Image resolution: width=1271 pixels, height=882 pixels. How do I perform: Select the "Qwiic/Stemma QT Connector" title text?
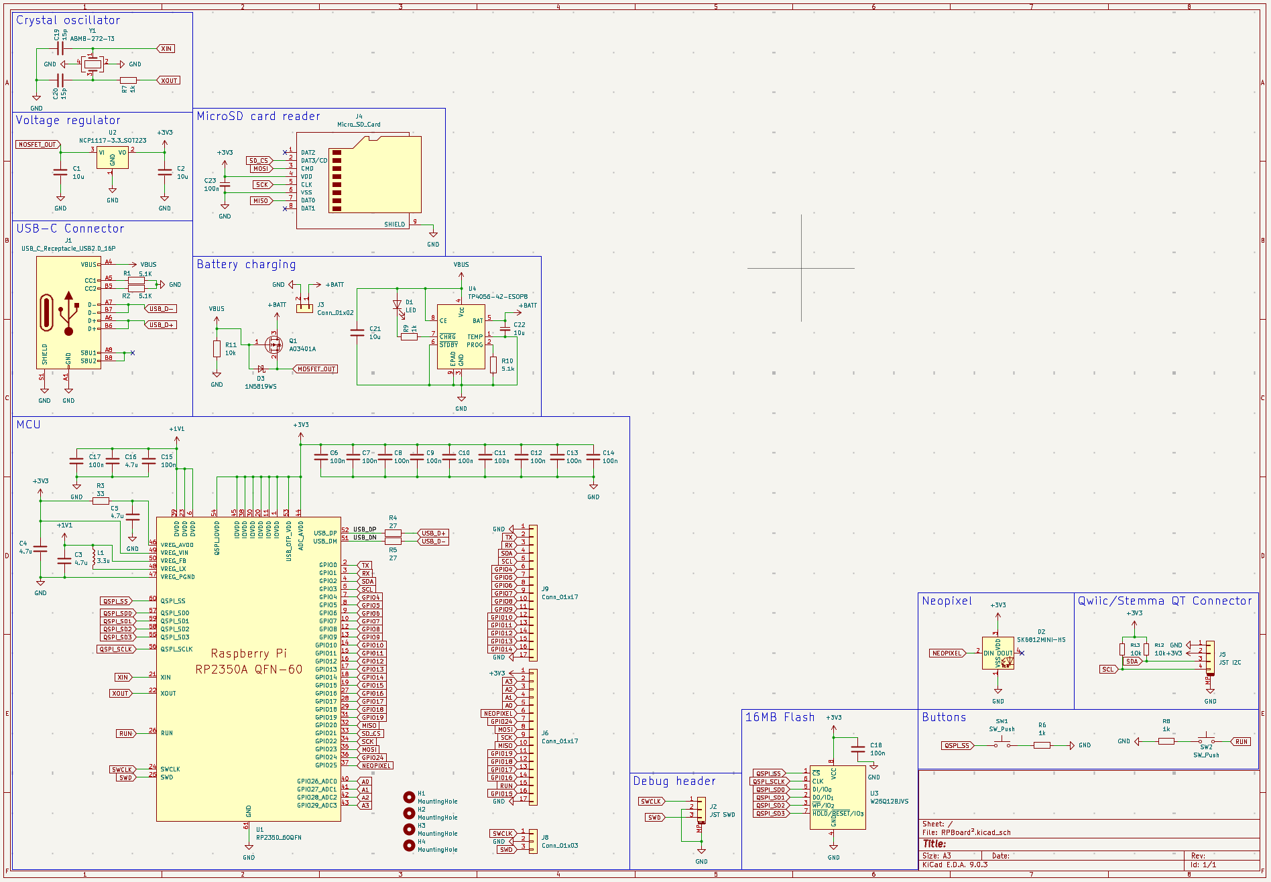coord(1164,601)
